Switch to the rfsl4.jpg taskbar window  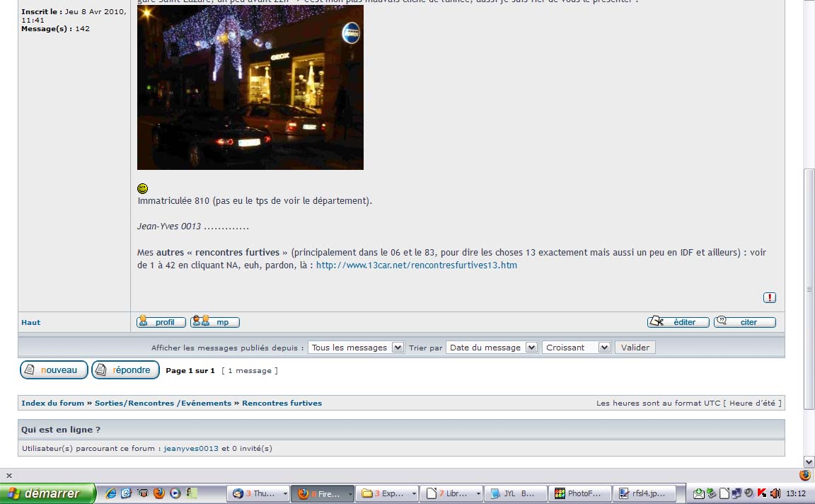(x=645, y=493)
